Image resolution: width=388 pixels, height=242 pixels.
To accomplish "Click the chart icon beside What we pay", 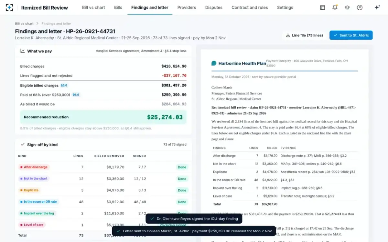I will click(23, 51).
